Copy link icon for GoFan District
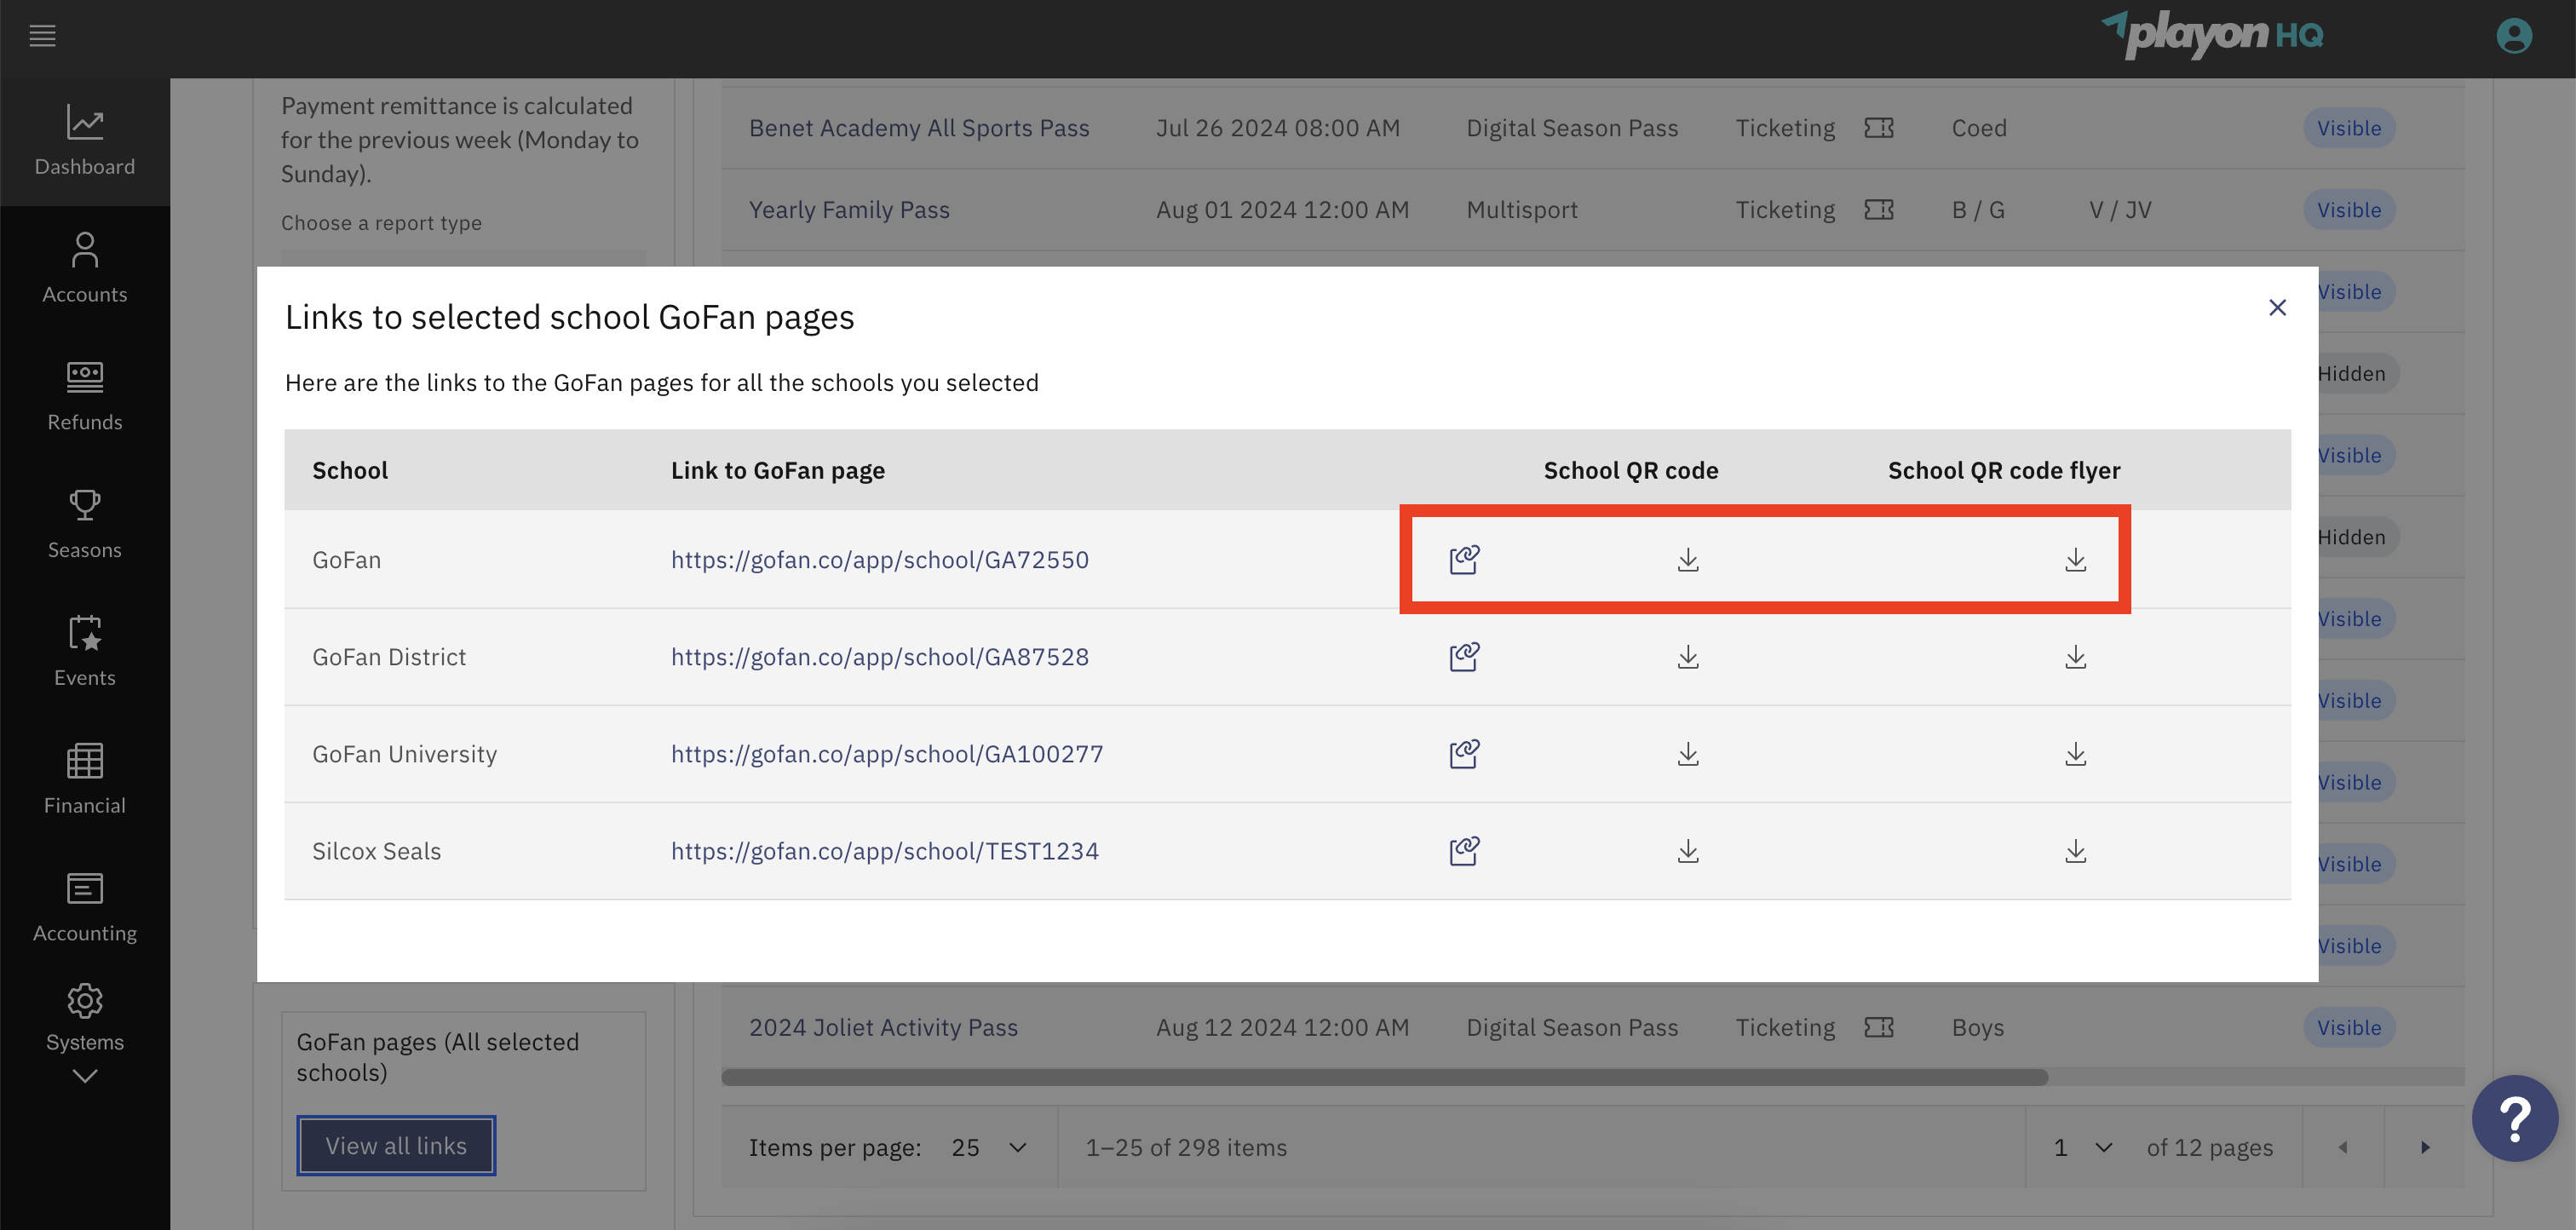The width and height of the screenshot is (2576, 1230). pyautogui.click(x=1464, y=657)
